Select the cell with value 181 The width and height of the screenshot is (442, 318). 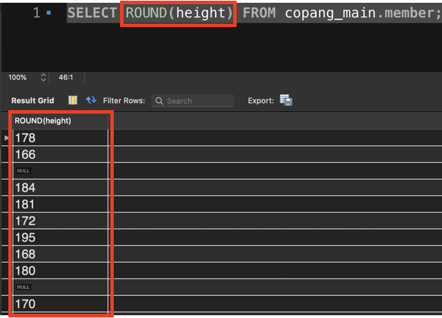[x=60, y=204]
